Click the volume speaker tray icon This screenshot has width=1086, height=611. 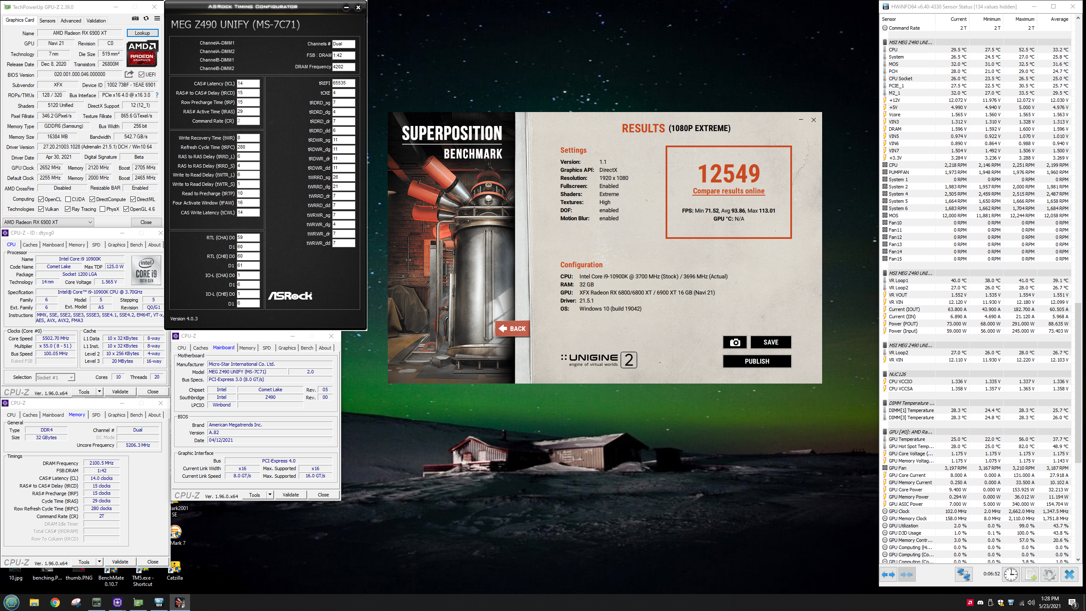coord(1031,603)
